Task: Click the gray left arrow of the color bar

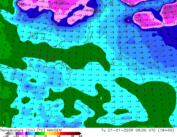Action: tap(6, 133)
